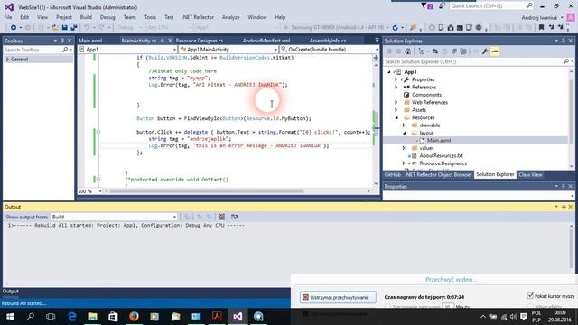Expand the values folder node
578x325 pixels.
point(404,148)
